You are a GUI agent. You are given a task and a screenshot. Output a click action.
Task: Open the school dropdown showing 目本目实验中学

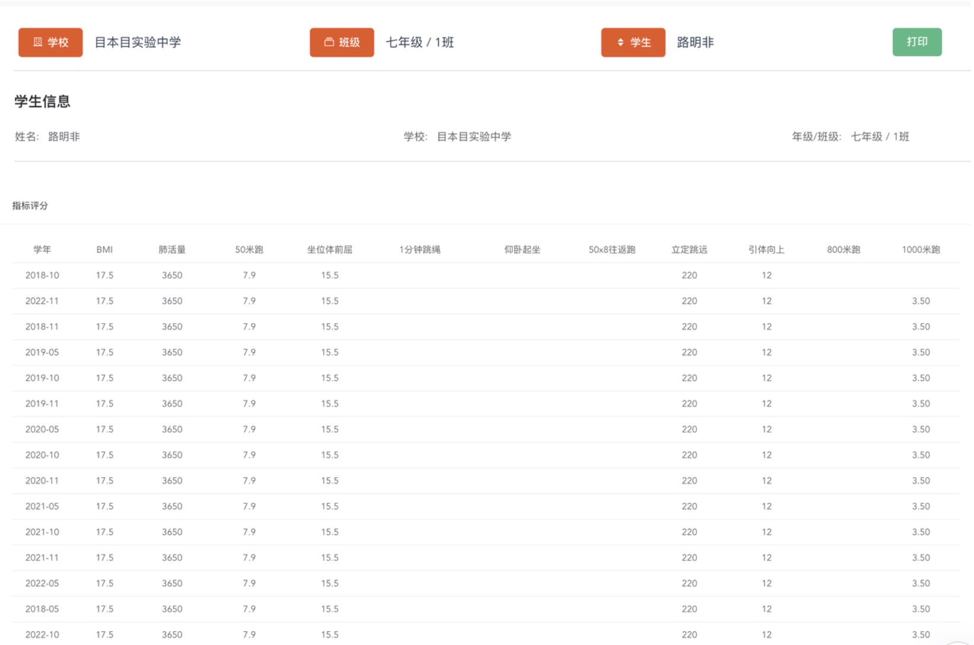coord(138,42)
